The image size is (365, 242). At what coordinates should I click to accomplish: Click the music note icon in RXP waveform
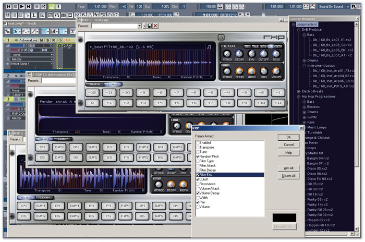tap(209, 47)
